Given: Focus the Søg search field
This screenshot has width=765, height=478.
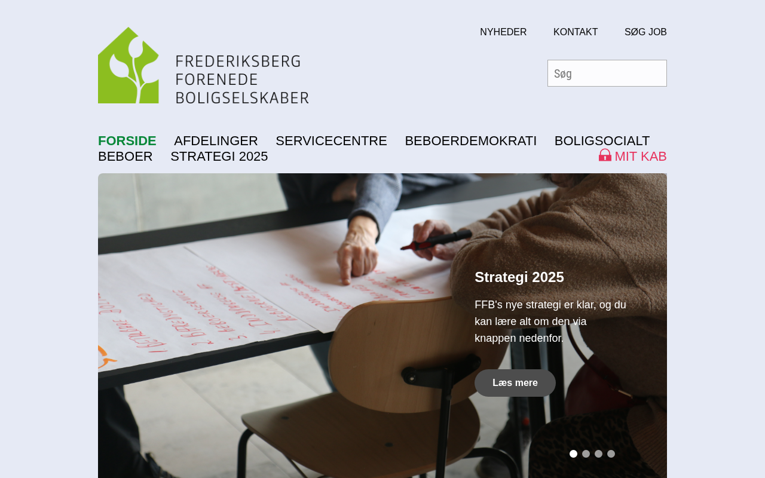Looking at the screenshot, I should [x=607, y=73].
